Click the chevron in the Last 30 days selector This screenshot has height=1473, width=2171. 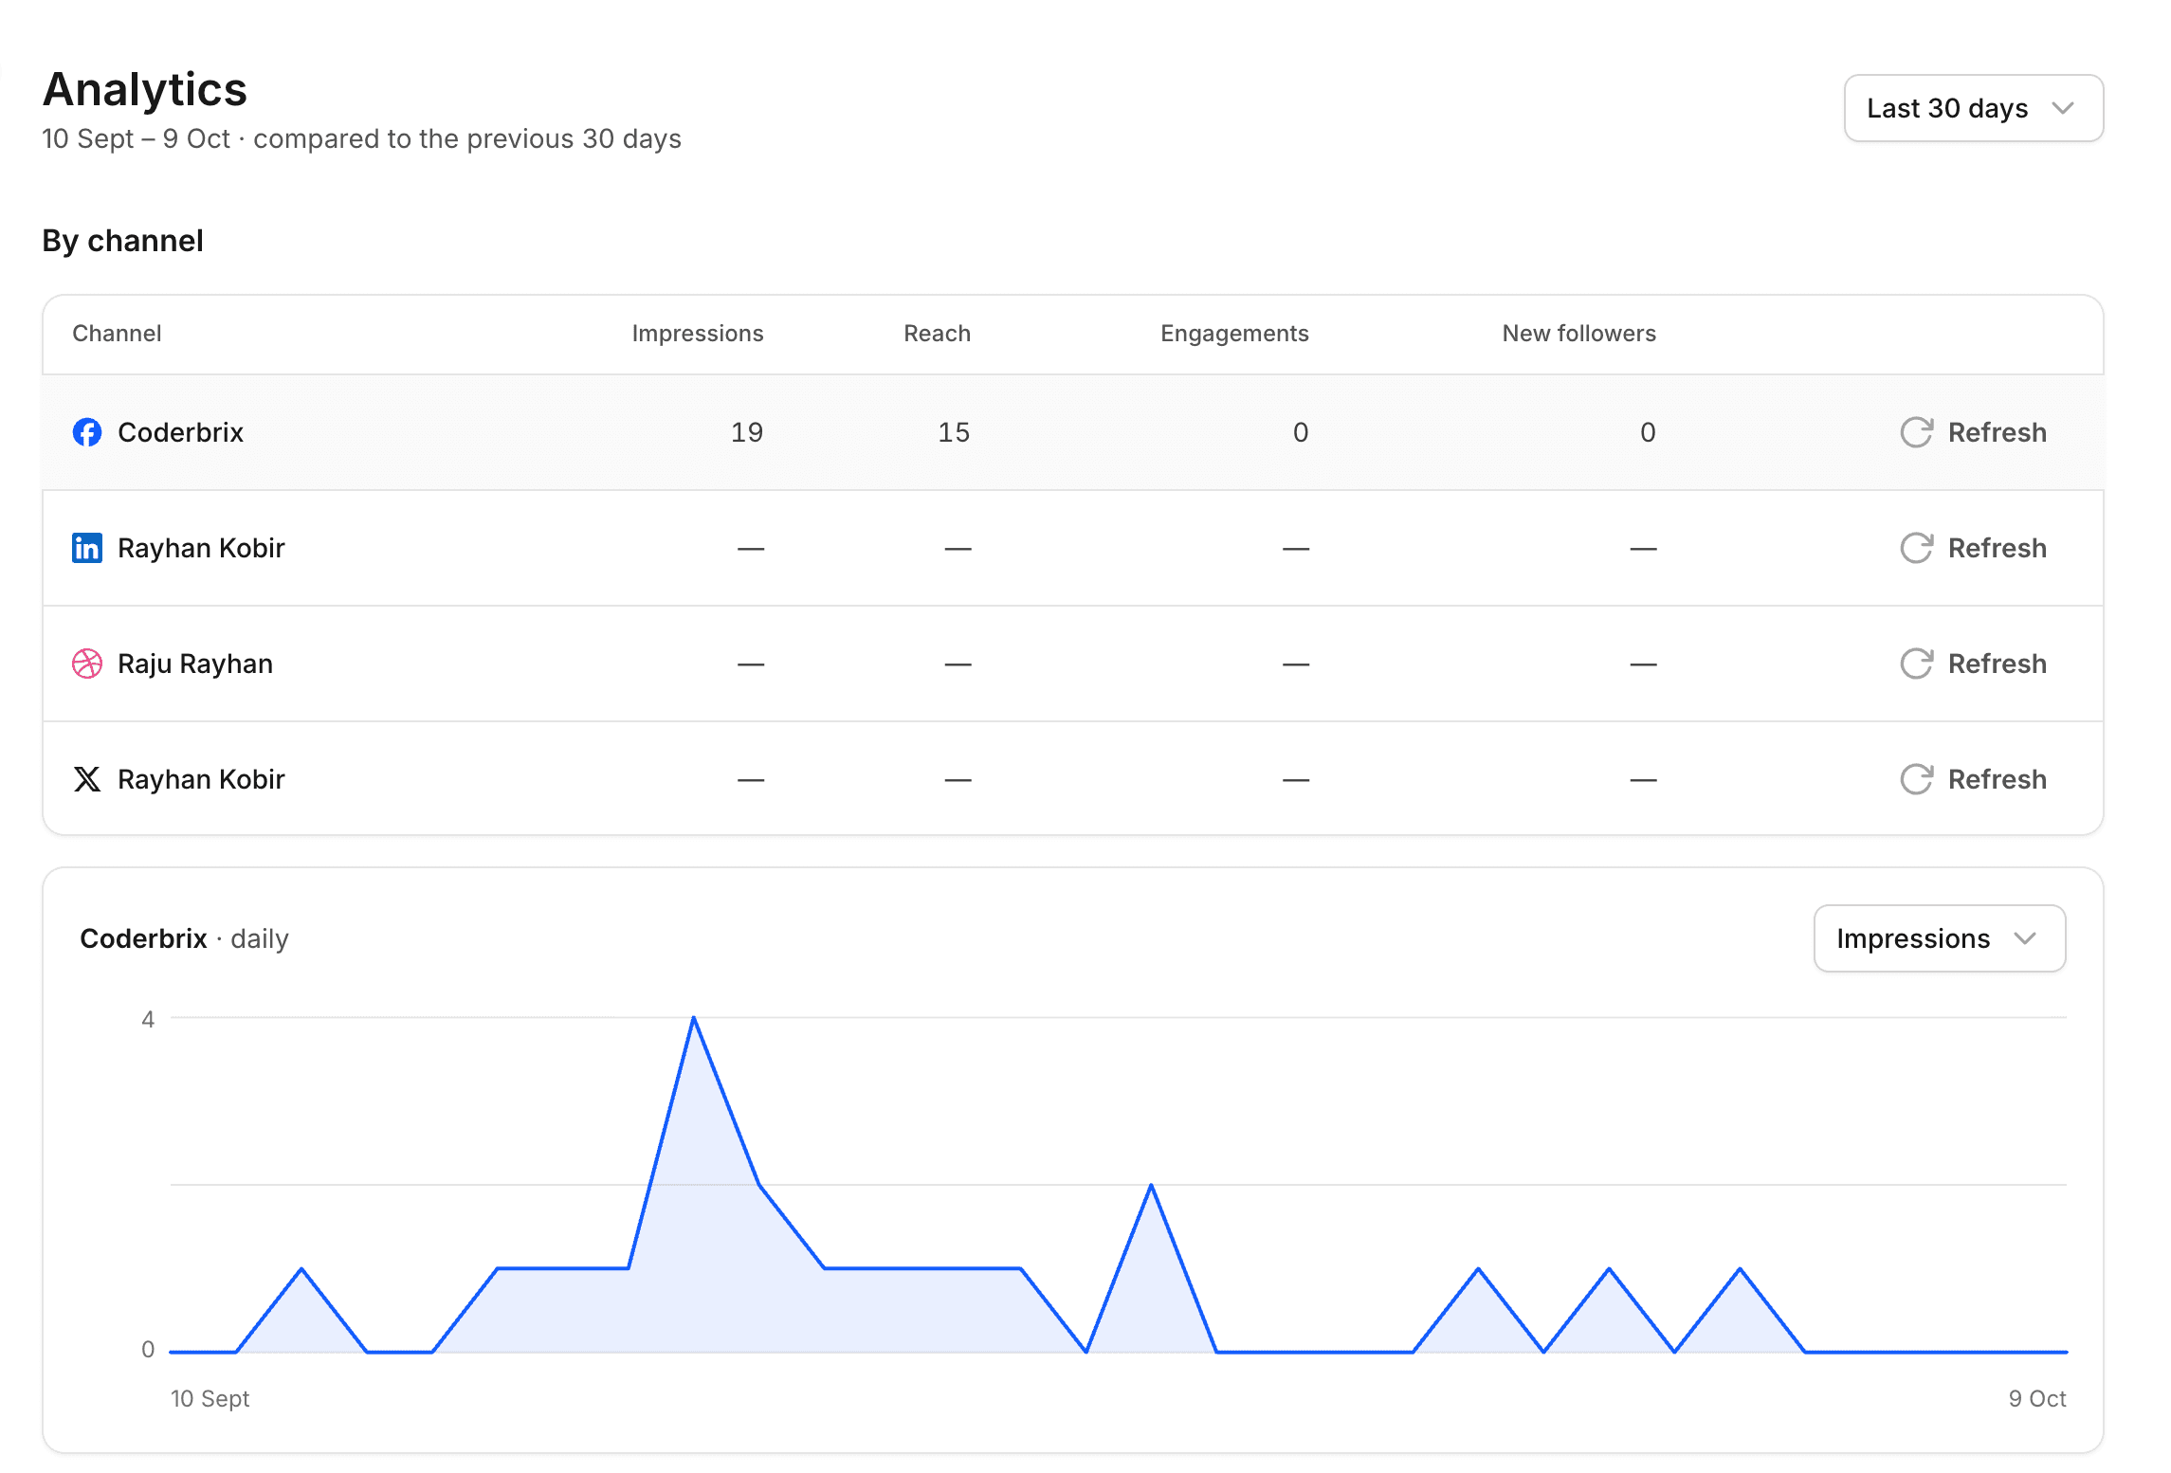pos(2063,108)
